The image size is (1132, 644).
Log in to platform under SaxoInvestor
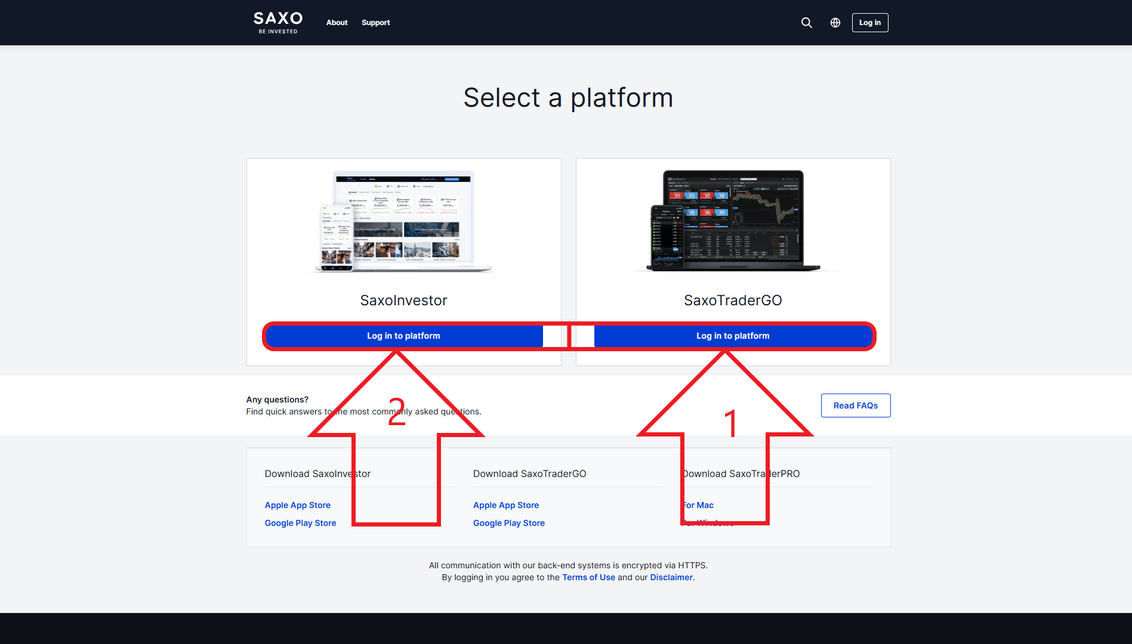click(404, 336)
